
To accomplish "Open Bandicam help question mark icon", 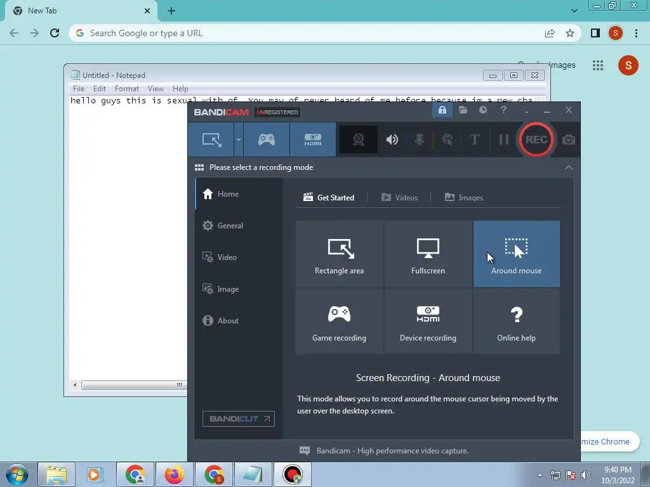I will point(503,110).
